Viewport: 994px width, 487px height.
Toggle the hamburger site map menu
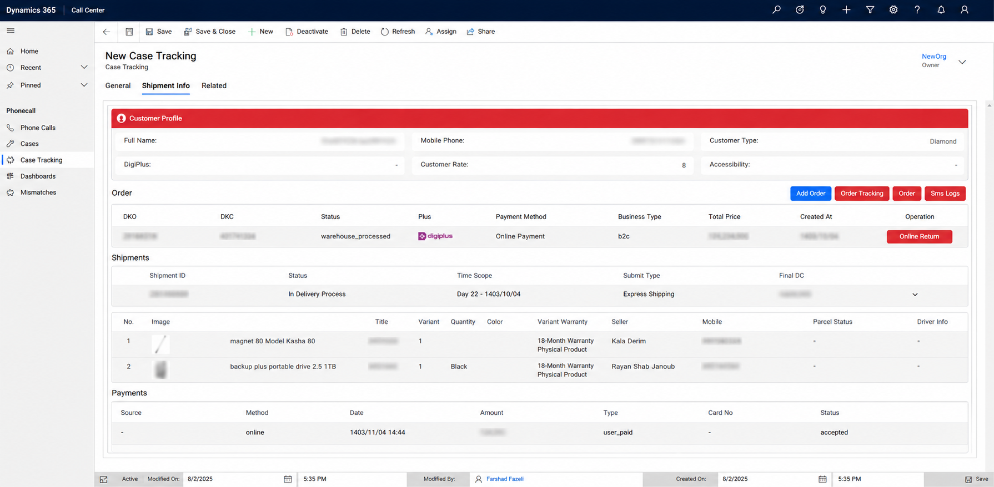[11, 31]
